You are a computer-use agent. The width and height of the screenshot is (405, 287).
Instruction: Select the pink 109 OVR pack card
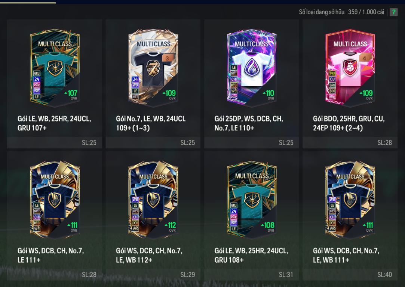click(x=350, y=67)
